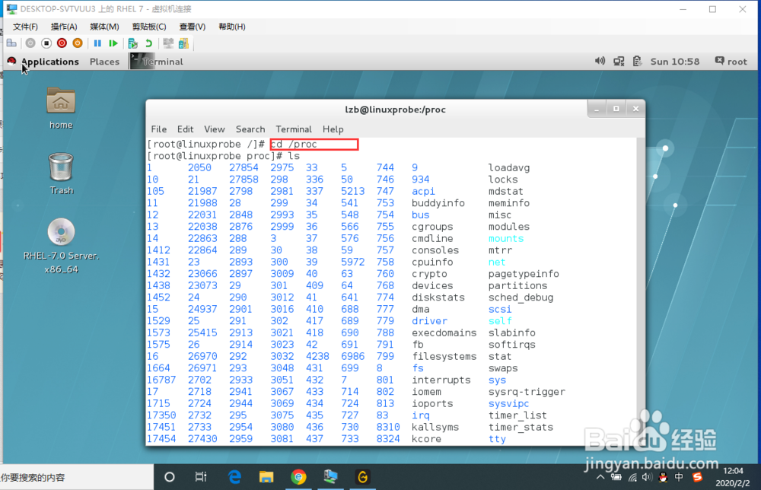
Task: Click the grey Start VM toolbar icon
Action: 30,43
